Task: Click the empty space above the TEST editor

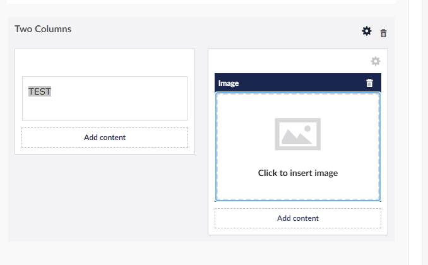Action: click(105, 63)
